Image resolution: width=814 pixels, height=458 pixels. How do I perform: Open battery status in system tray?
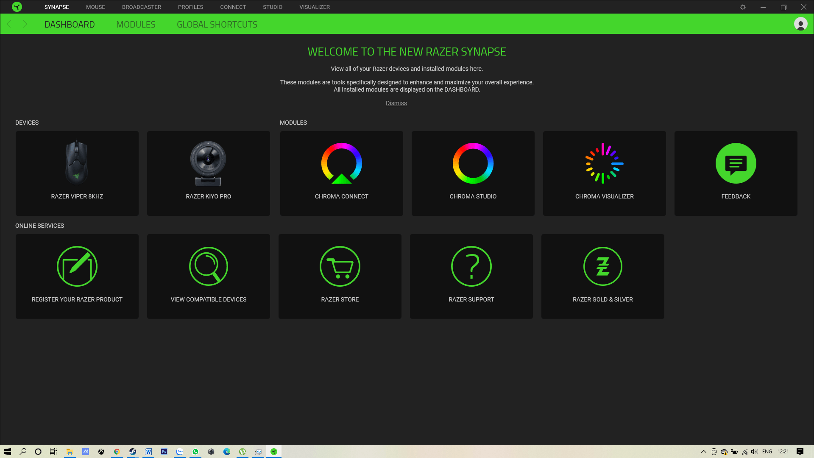[x=734, y=452]
